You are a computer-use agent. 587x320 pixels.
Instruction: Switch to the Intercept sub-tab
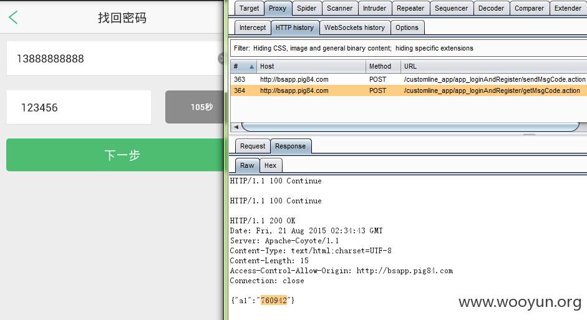coord(252,27)
